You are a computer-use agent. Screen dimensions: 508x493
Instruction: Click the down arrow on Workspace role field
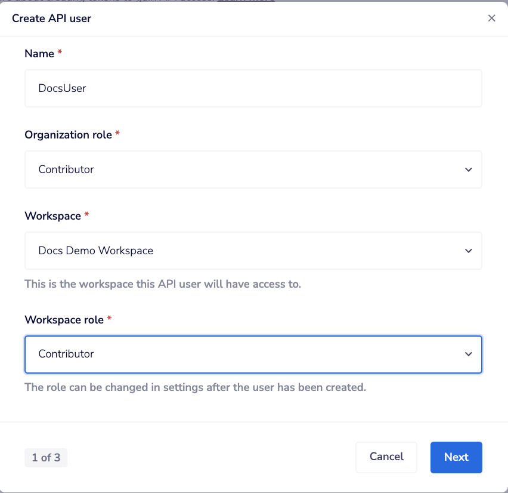pyautogui.click(x=469, y=354)
